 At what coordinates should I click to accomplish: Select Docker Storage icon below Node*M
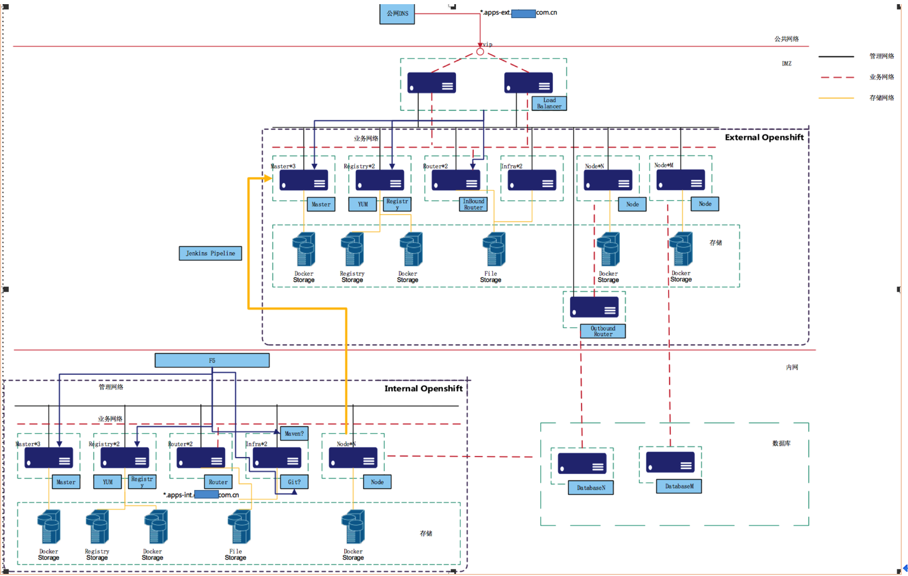pos(681,248)
